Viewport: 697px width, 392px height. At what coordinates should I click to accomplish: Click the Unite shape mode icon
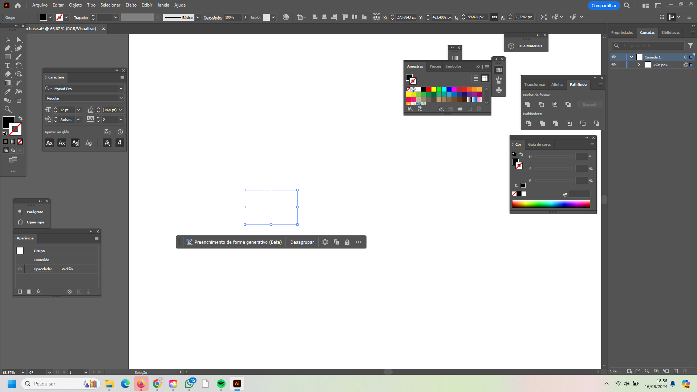click(x=528, y=104)
